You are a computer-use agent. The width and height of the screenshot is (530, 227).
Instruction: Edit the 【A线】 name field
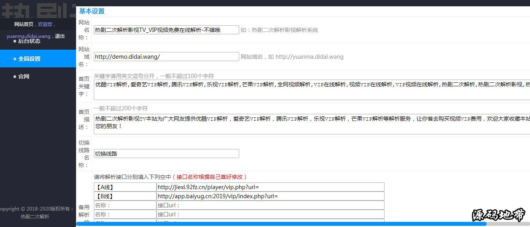[x=125, y=187]
